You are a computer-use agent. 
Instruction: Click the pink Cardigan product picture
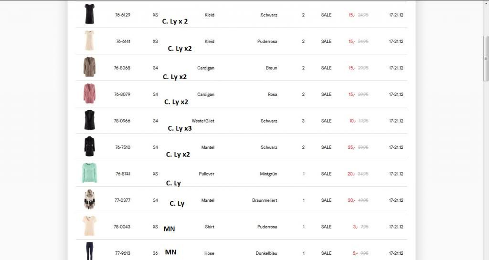[89, 94]
